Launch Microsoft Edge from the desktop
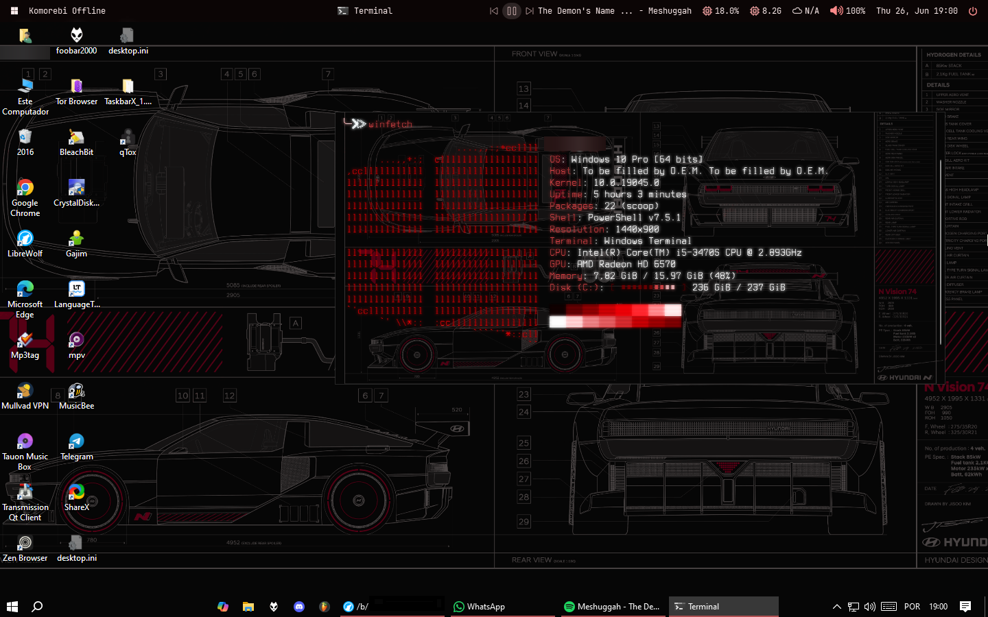Viewport: 988px width, 617px height. [25, 300]
